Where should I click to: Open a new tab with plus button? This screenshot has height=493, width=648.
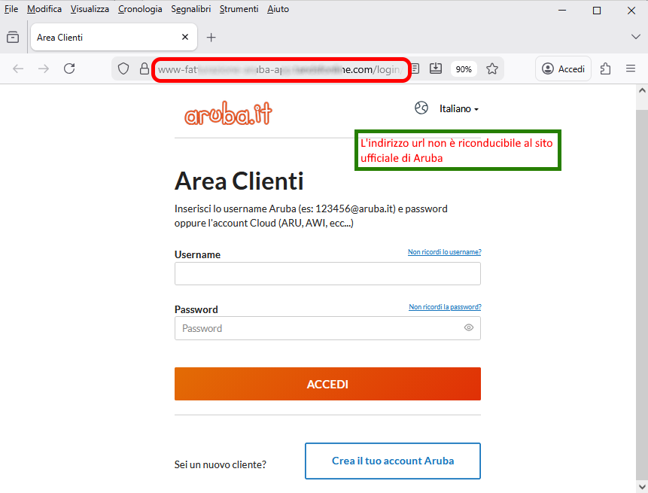tap(211, 37)
